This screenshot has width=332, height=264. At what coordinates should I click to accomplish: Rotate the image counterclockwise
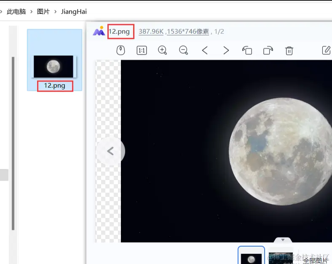point(247,51)
